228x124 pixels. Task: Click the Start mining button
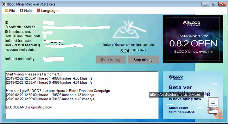[111, 60]
